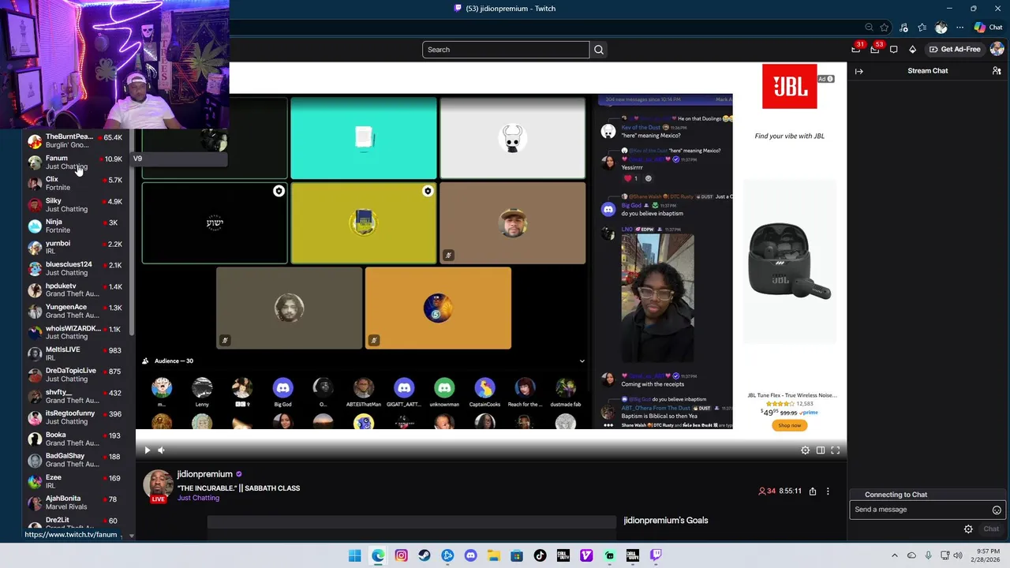
Task: Open the Fanum channel in sidebar
Action: [77, 163]
